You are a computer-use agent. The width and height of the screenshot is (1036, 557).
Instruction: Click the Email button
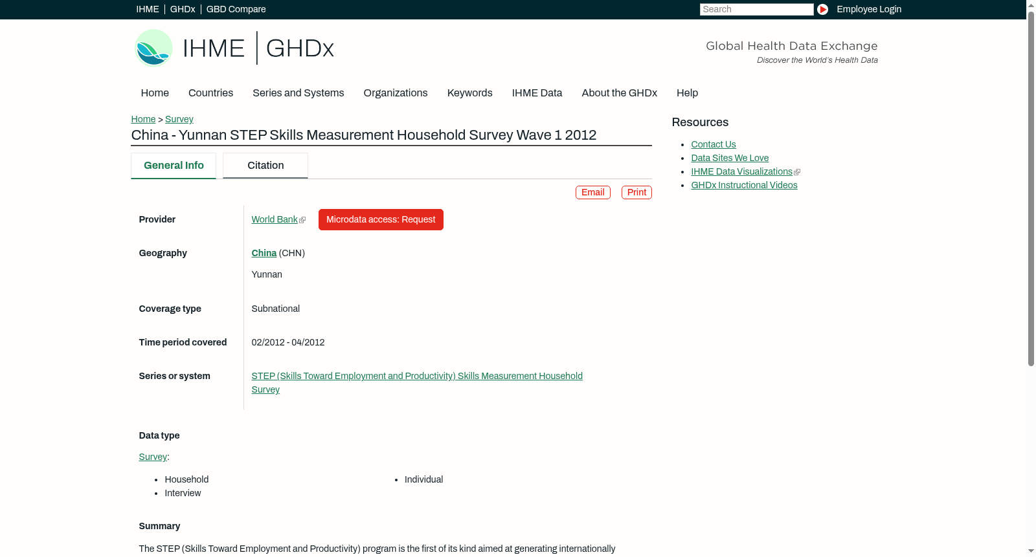(x=593, y=193)
